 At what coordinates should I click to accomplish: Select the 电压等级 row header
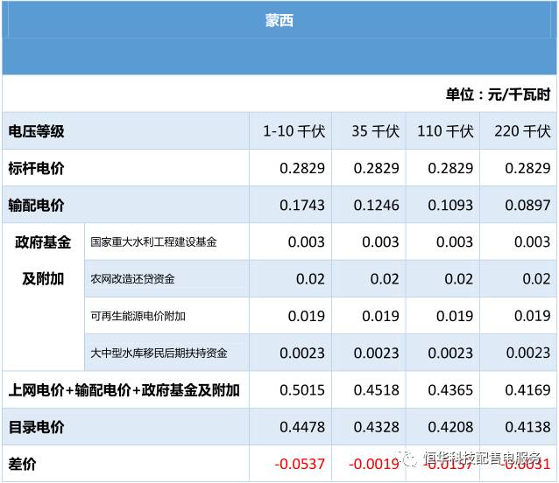(36, 131)
